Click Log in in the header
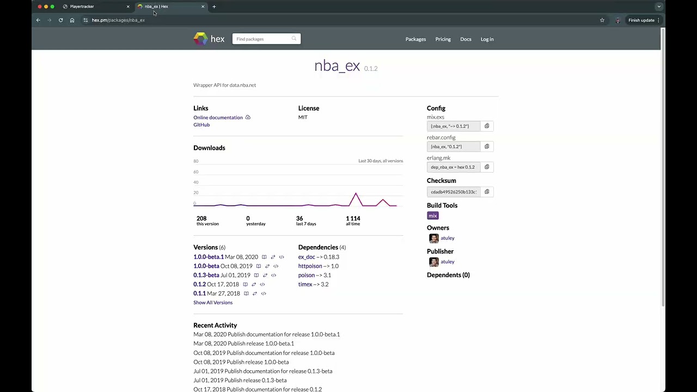Screen dimensions: 697x392 487,39
